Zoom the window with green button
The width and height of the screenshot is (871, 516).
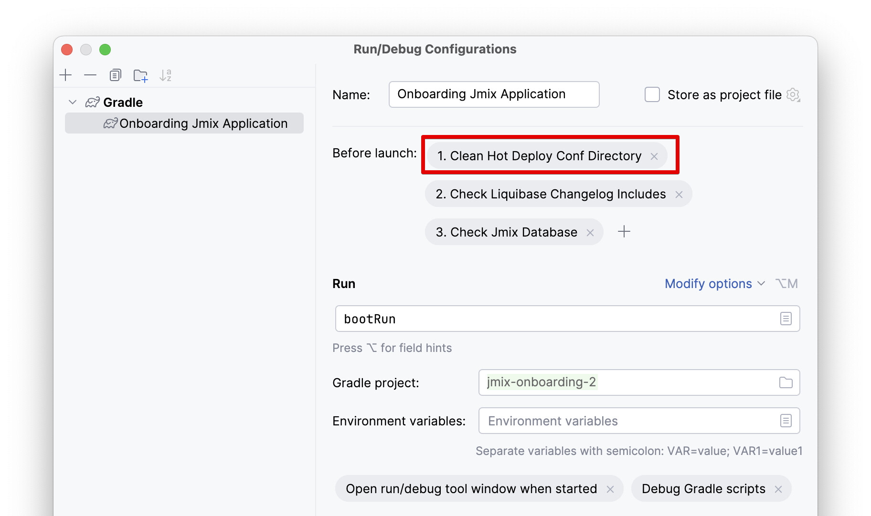105,50
